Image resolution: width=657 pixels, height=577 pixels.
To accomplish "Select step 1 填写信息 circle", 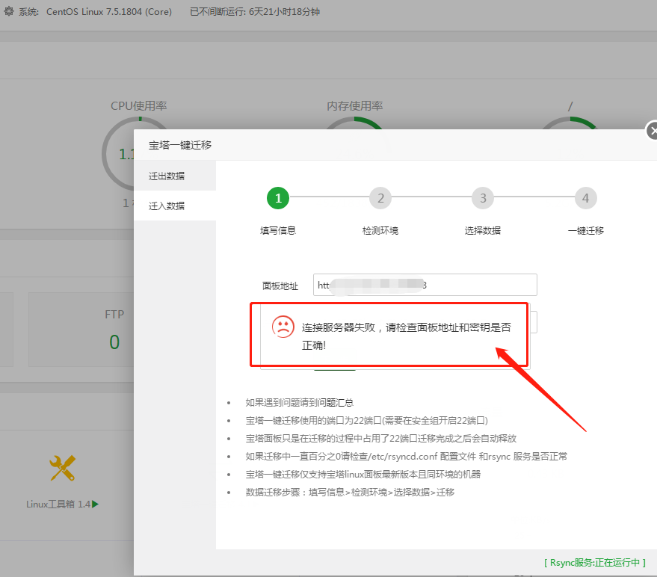I will 278,198.
